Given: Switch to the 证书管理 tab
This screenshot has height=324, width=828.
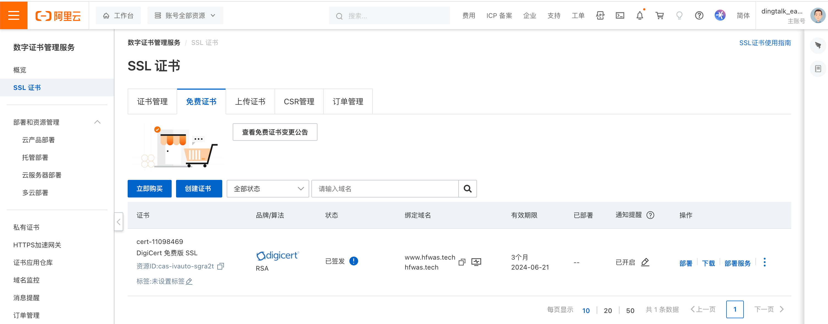Looking at the screenshot, I should (152, 101).
